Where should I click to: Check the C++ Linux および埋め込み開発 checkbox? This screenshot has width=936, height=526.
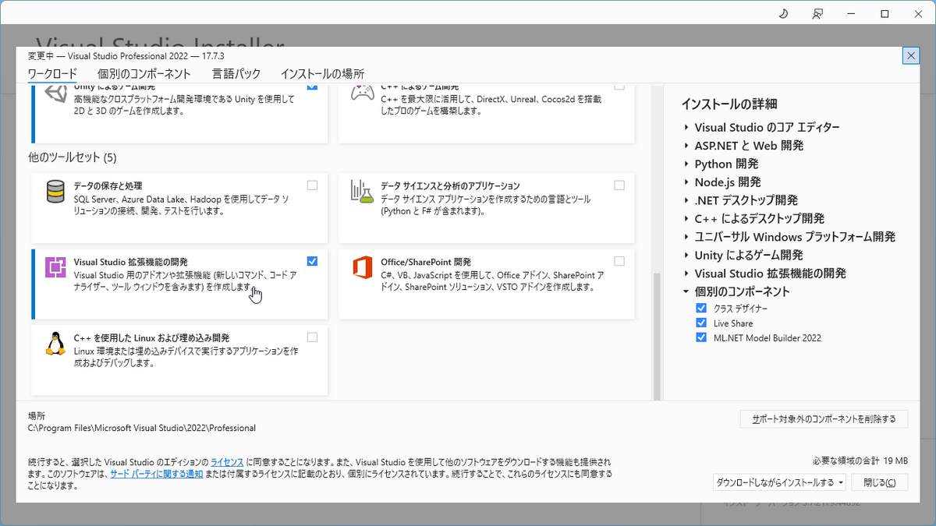312,337
